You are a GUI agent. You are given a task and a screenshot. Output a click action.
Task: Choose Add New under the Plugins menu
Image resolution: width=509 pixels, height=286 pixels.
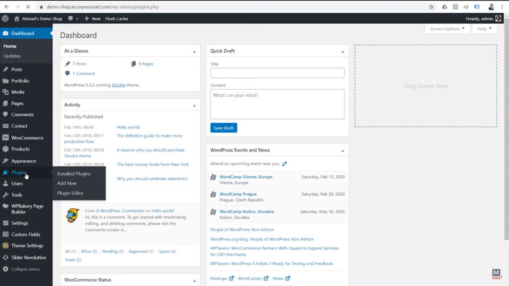(x=67, y=183)
